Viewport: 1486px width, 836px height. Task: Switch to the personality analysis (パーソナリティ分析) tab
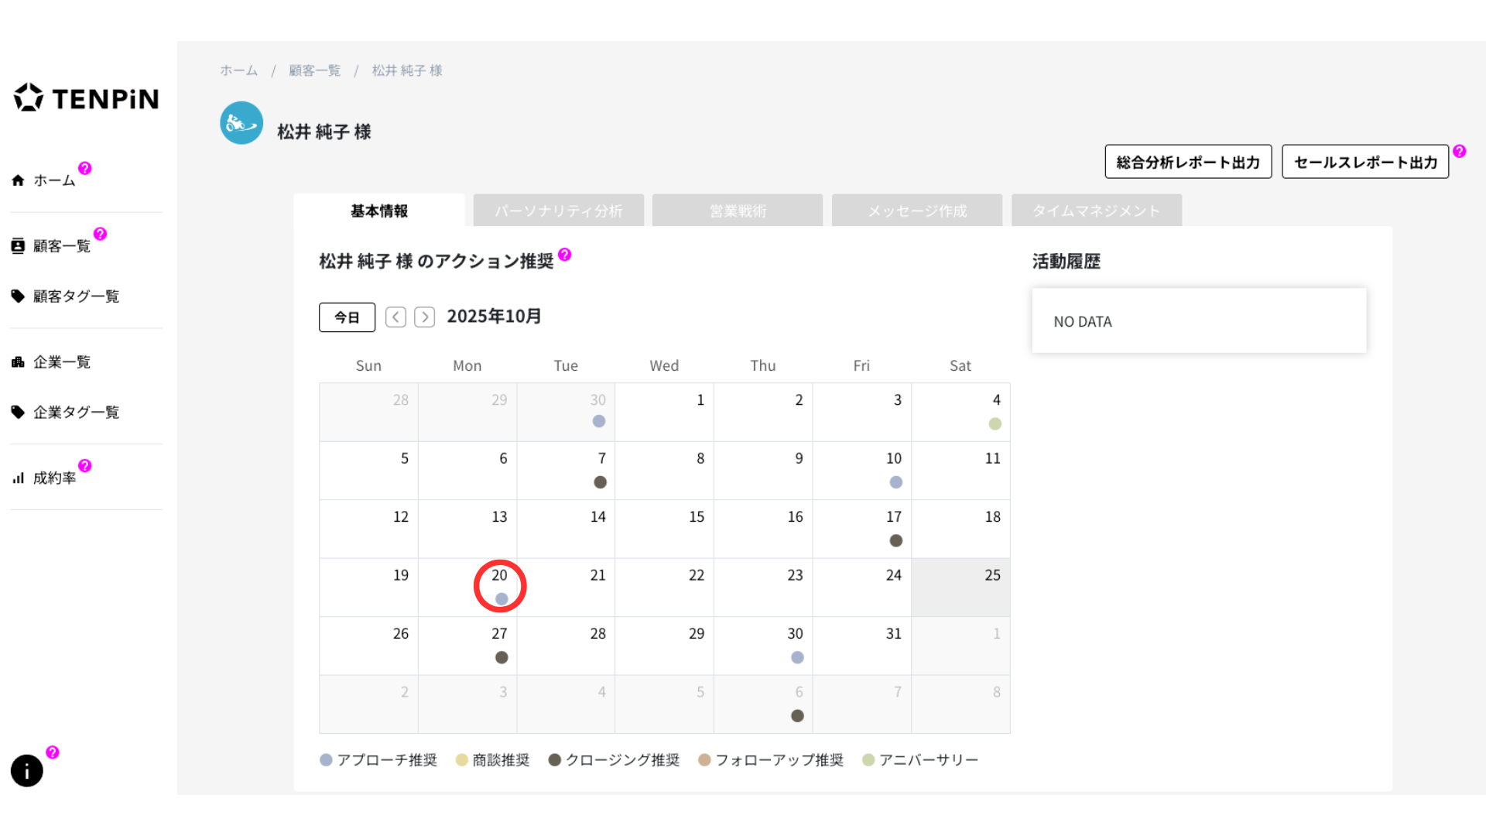[x=558, y=211]
